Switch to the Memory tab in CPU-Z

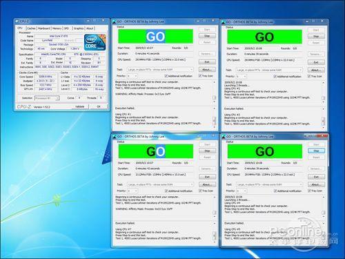tap(57, 28)
